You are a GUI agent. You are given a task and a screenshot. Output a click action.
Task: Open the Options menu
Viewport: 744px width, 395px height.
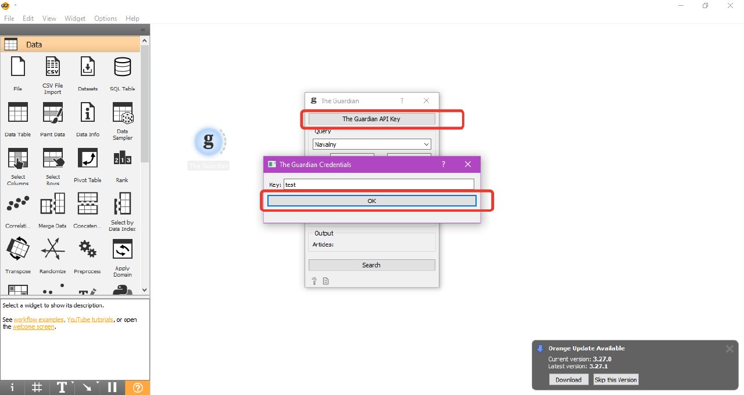[106, 19]
